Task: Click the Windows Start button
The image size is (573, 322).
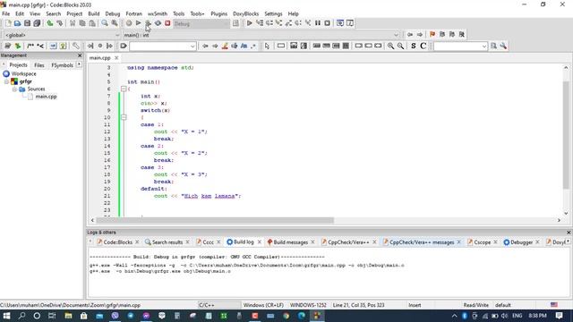Action: pyautogui.click(x=6, y=316)
